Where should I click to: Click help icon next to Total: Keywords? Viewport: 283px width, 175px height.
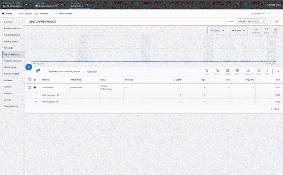coord(58,95)
